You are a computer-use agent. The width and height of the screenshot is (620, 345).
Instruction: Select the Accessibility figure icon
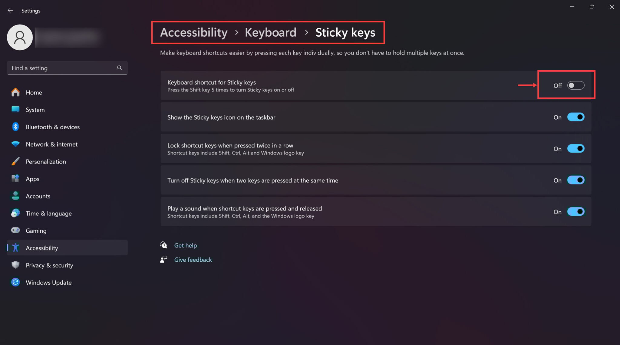(x=15, y=248)
